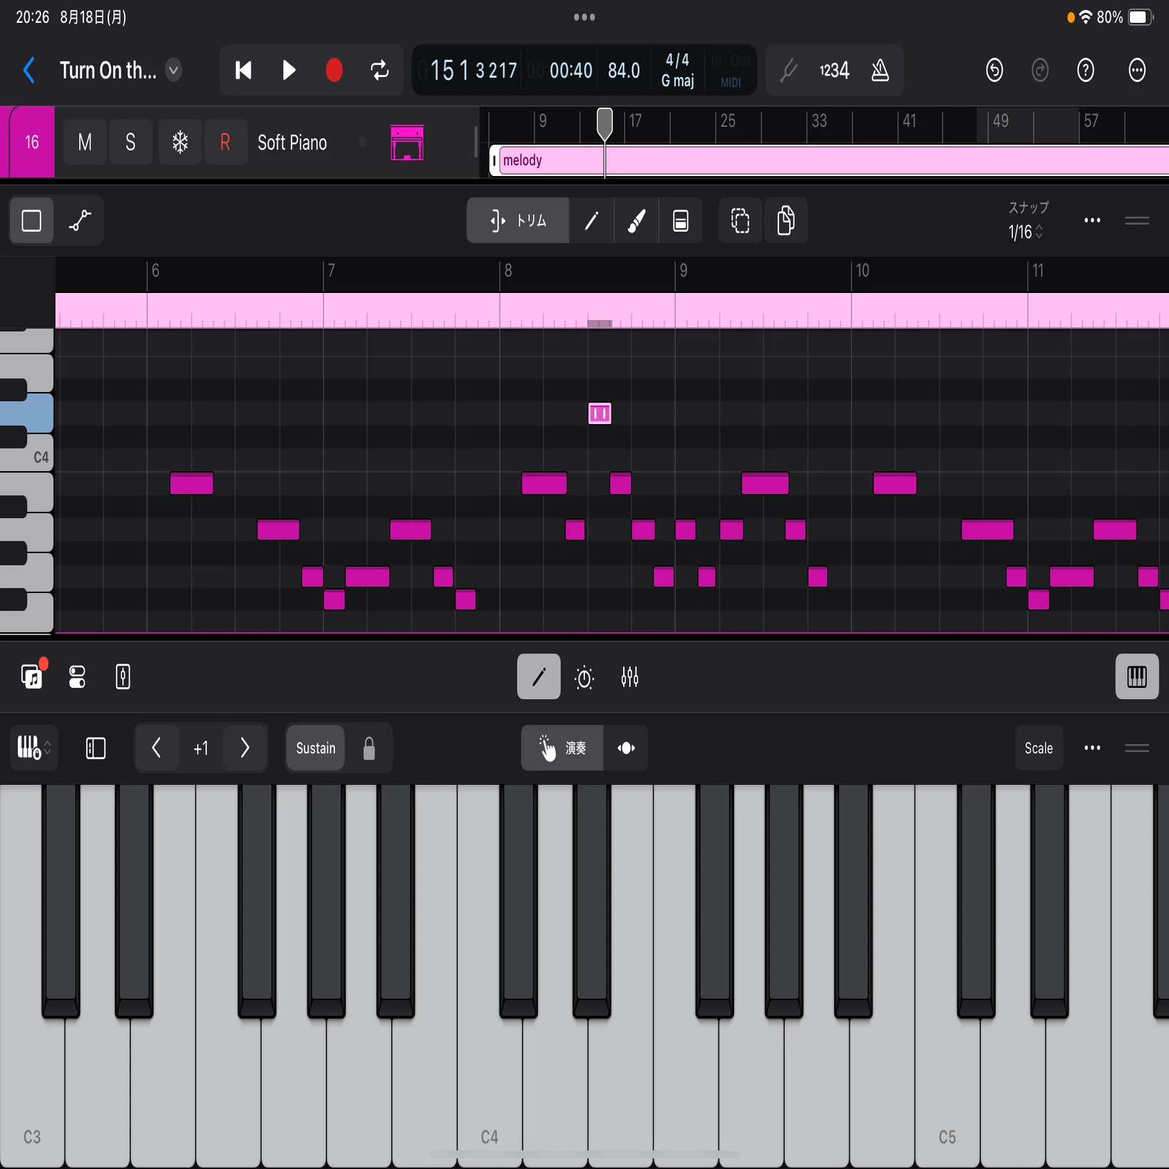Toggle the 1234 count-in
The image size is (1169, 1169).
click(834, 70)
